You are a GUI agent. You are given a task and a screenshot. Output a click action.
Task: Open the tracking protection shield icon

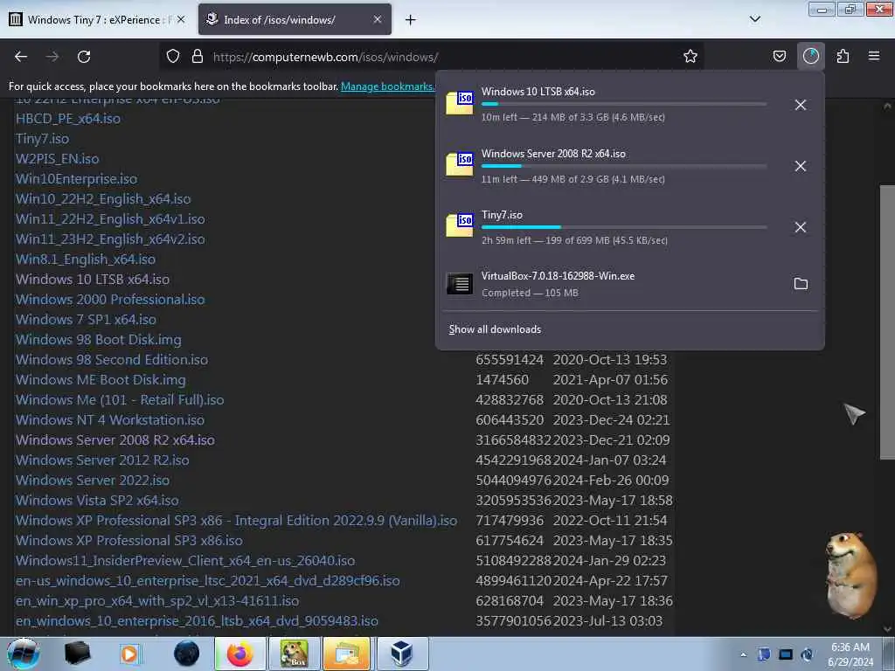pos(173,57)
